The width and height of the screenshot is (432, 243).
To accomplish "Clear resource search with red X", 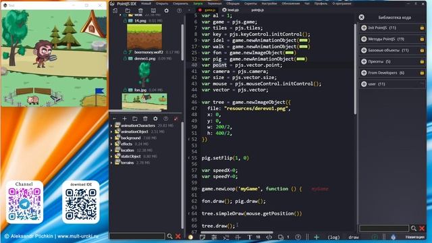I will tap(178, 236).
